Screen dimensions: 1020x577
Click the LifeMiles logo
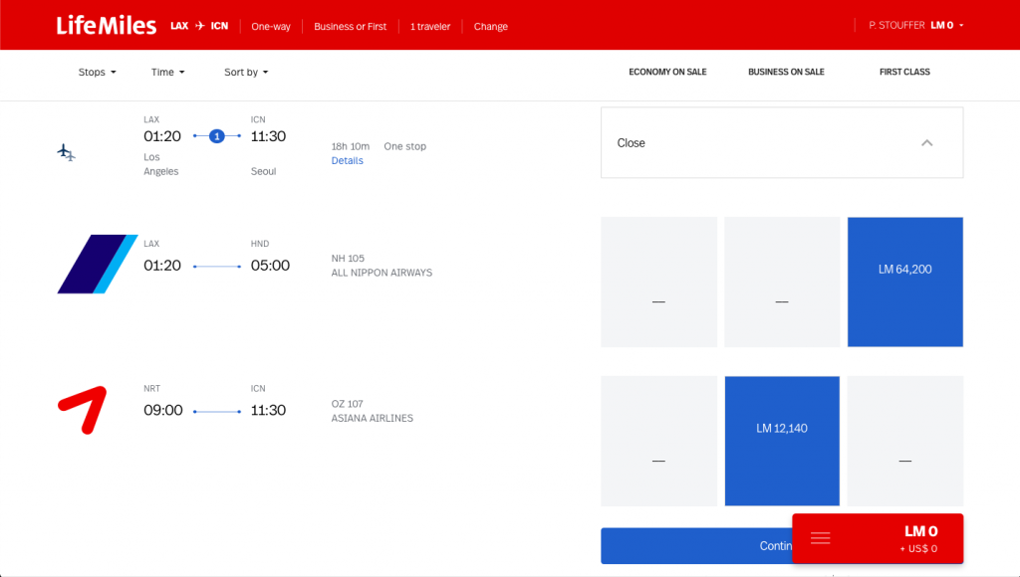pyautogui.click(x=106, y=25)
